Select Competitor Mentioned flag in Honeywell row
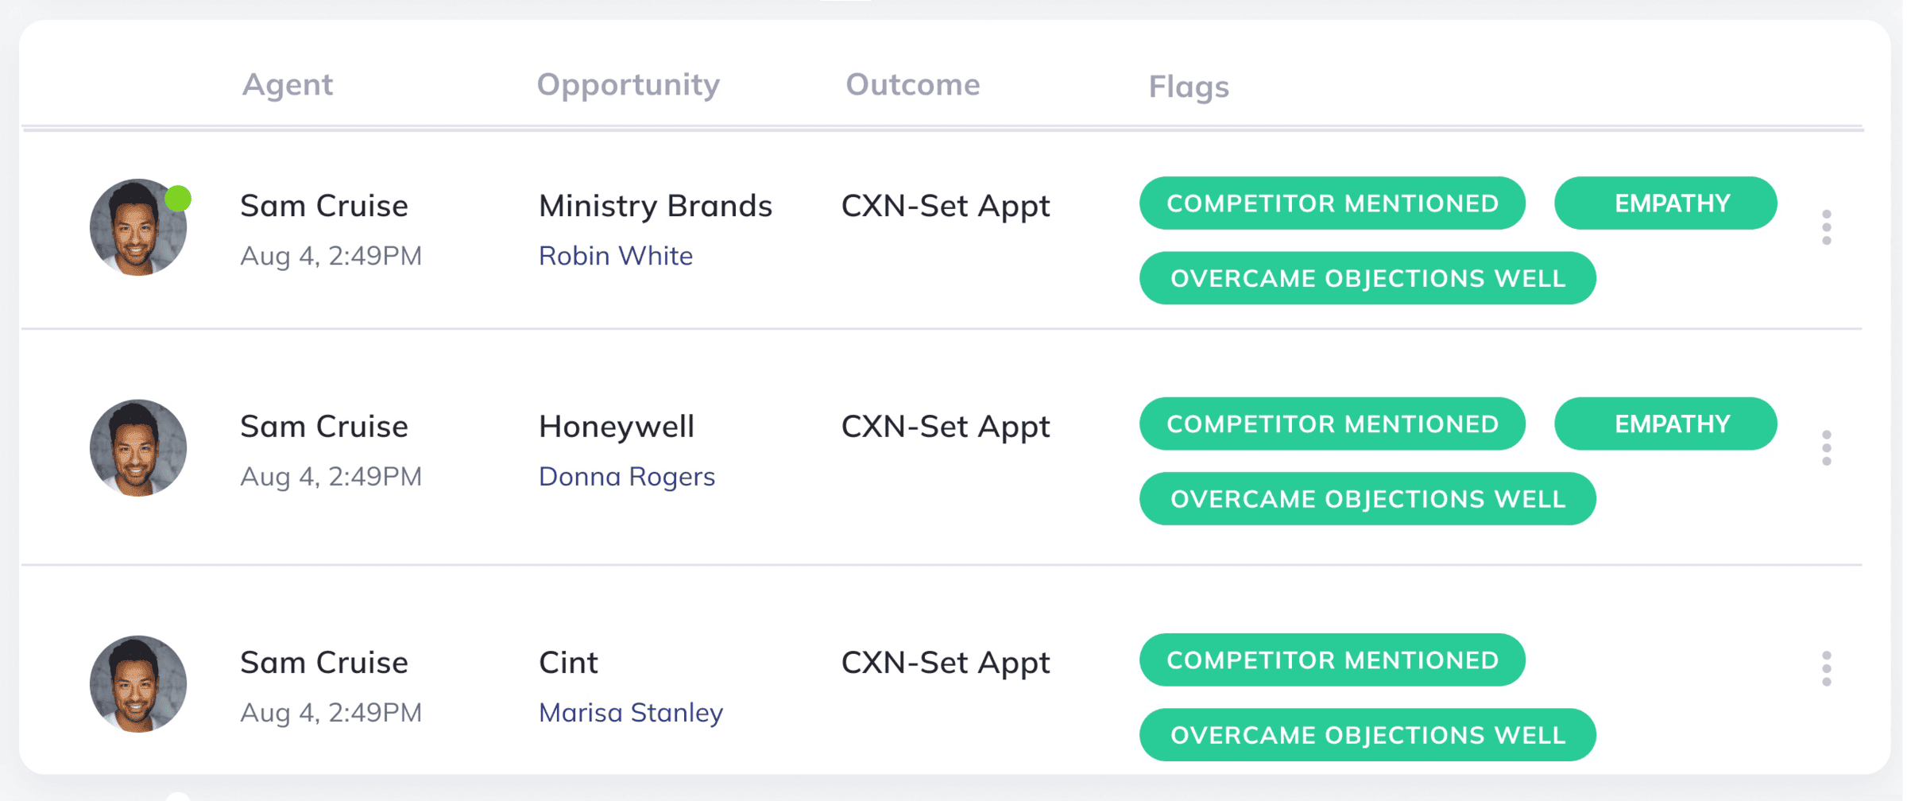This screenshot has height=801, width=1907. (1332, 424)
